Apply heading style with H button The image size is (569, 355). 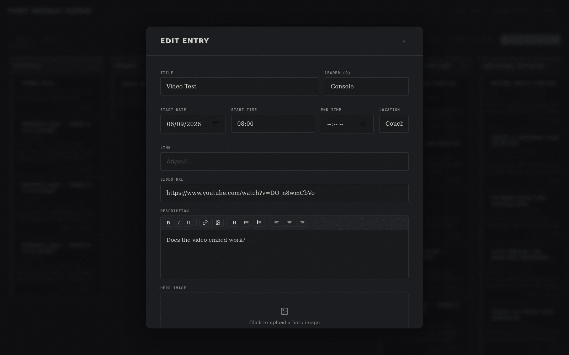[234, 223]
